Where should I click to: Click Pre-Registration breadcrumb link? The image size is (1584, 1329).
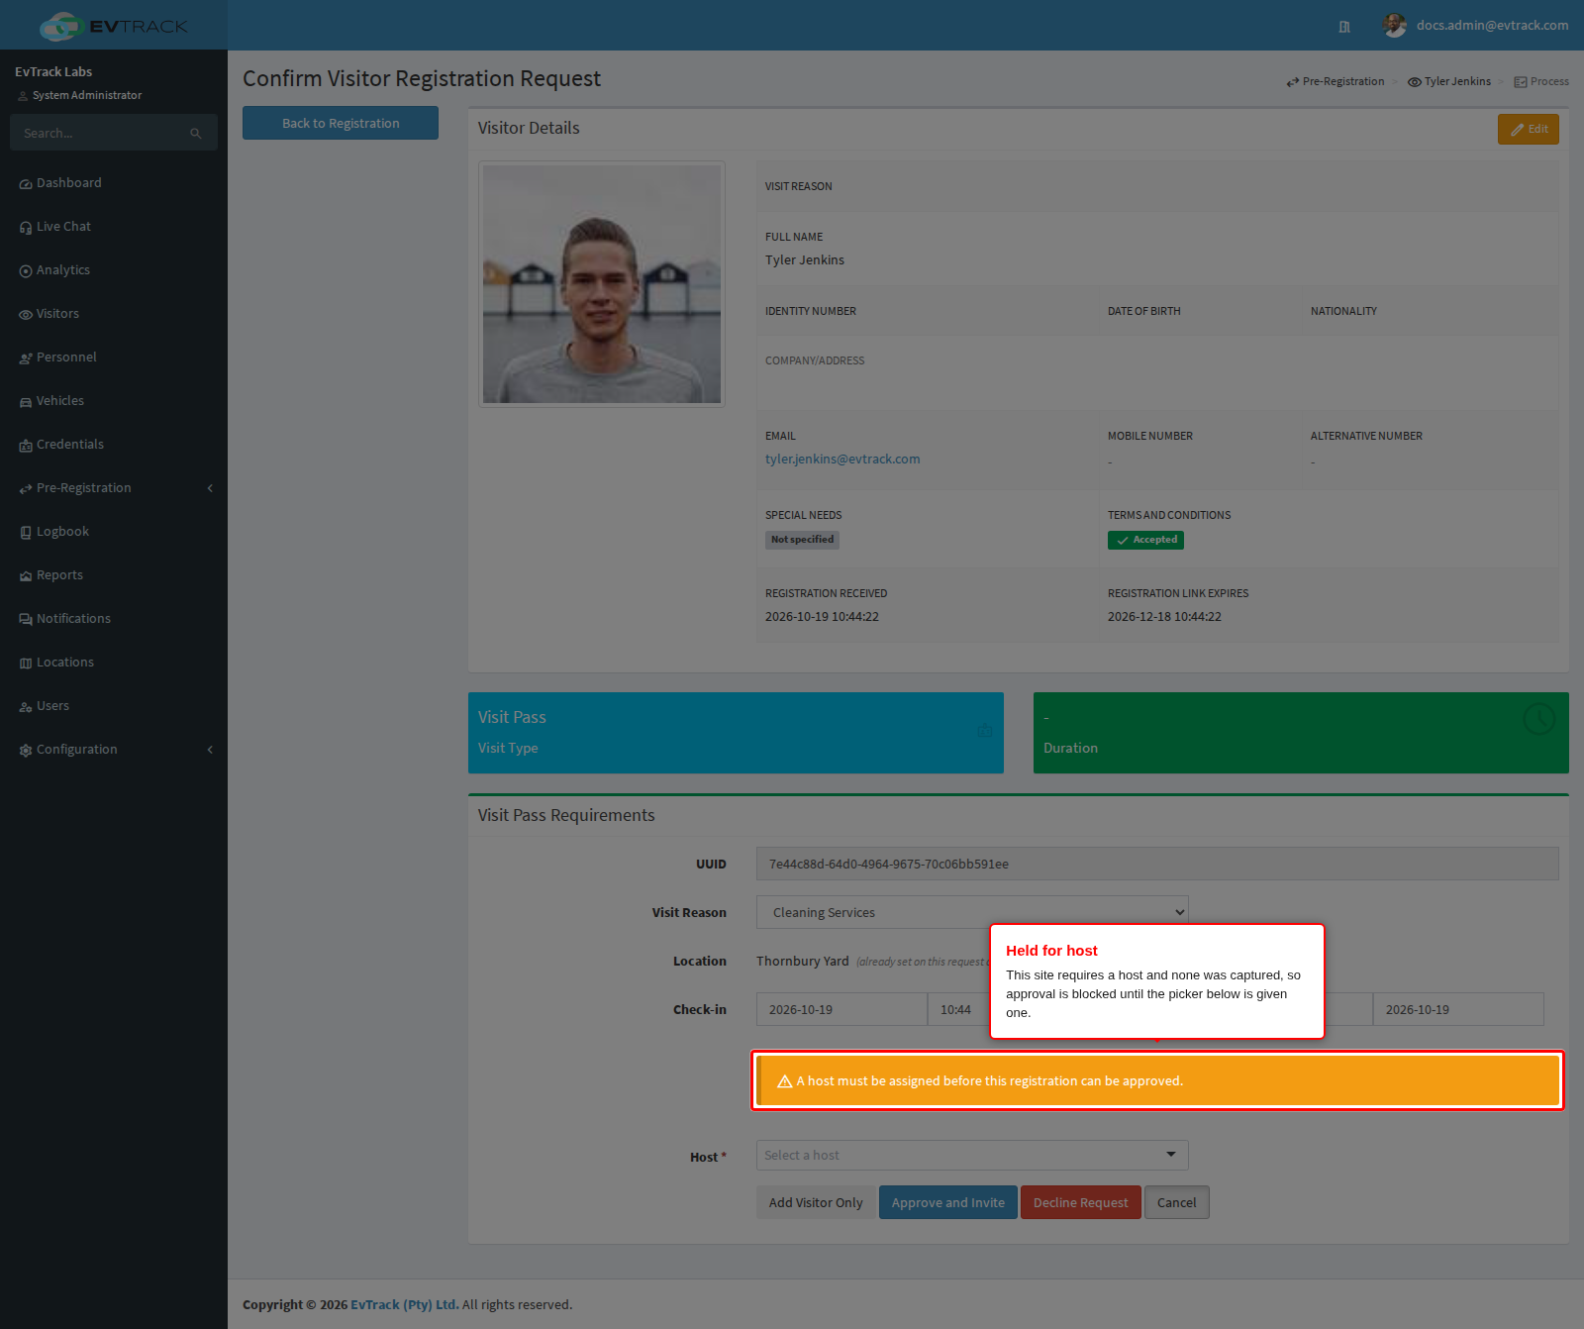[x=1336, y=81]
